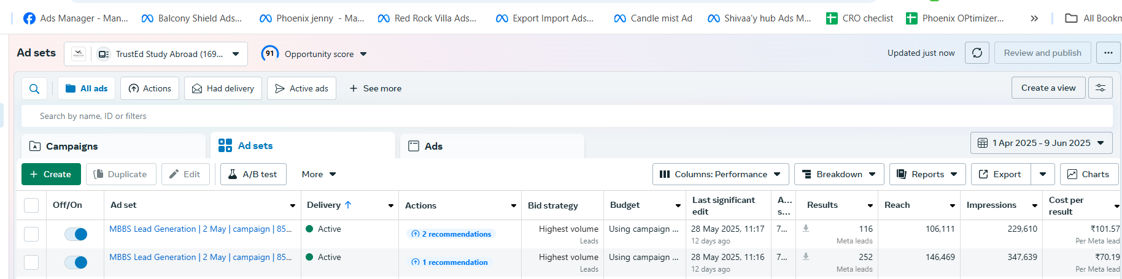Click export download icon in 116 results row
The image size is (1122, 279).
coord(806,228)
